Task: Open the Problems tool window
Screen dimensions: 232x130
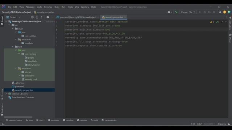Action: tap(54, 120)
